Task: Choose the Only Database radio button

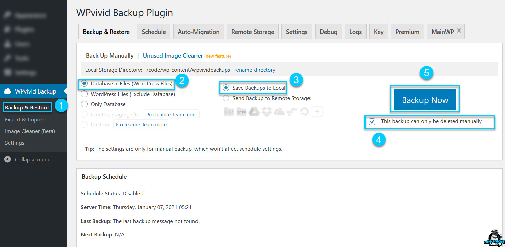Action: [84, 104]
